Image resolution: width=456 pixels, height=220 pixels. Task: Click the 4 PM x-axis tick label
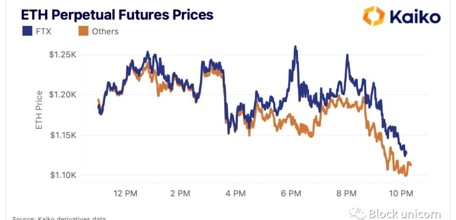(236, 193)
